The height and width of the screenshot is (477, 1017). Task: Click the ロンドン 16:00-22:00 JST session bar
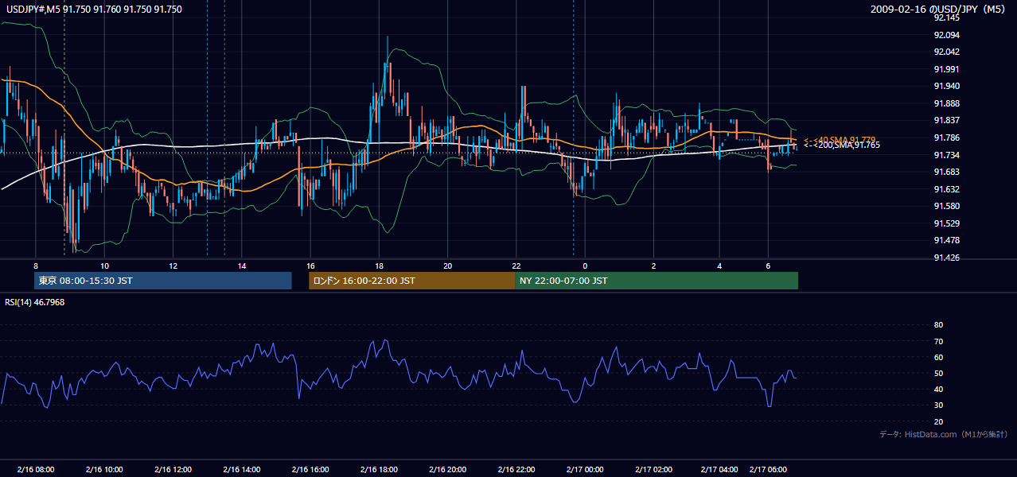(x=412, y=281)
